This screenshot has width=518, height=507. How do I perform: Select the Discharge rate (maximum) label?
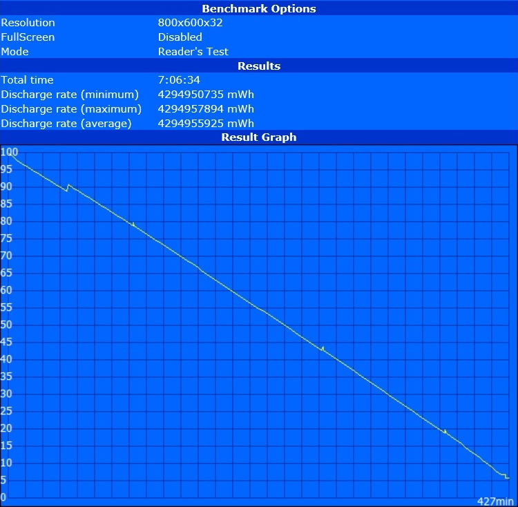(71, 109)
